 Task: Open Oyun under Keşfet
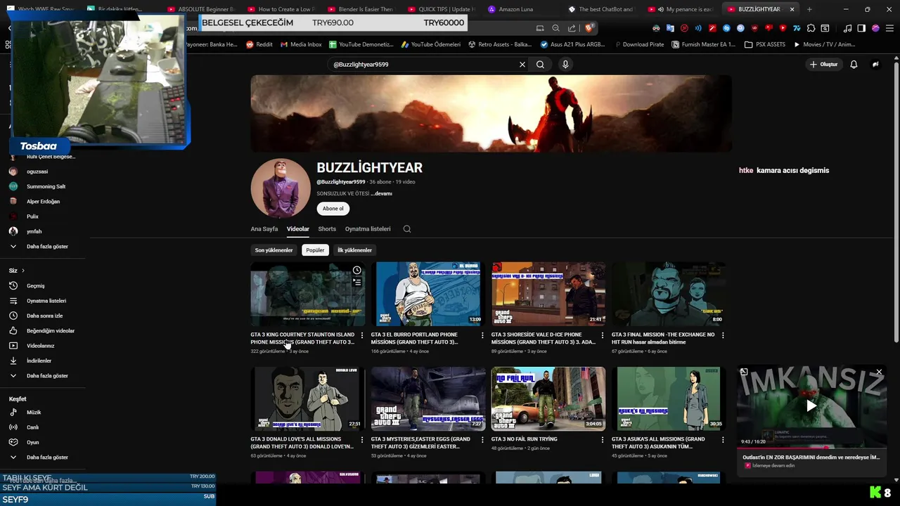click(x=32, y=442)
